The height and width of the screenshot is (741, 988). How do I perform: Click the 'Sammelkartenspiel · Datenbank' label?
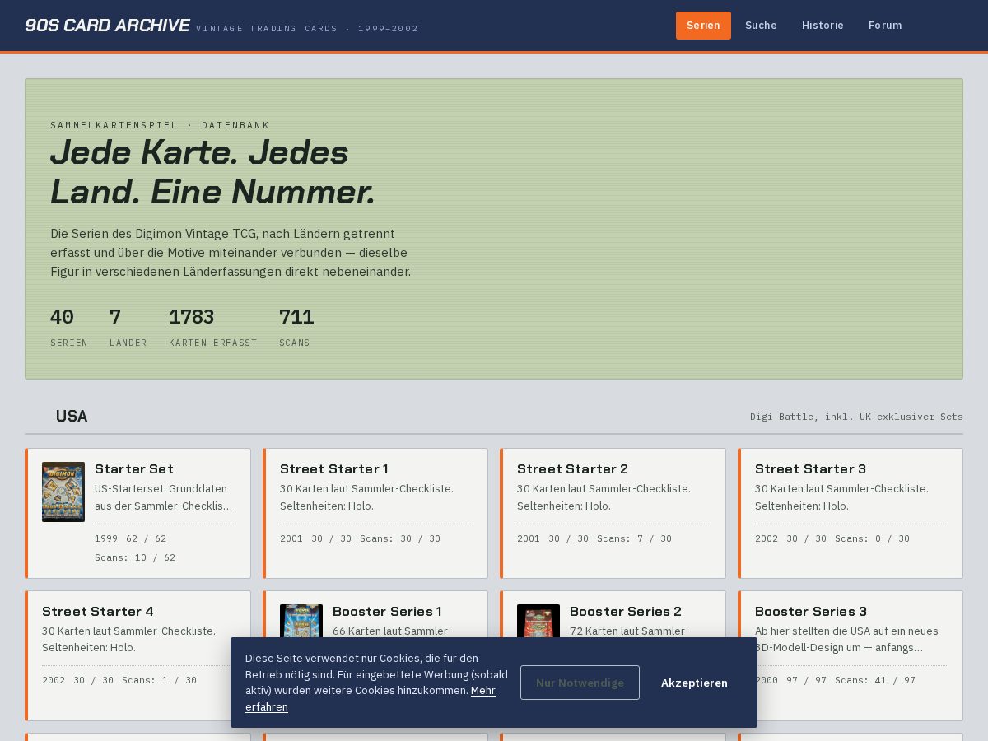[160, 125]
